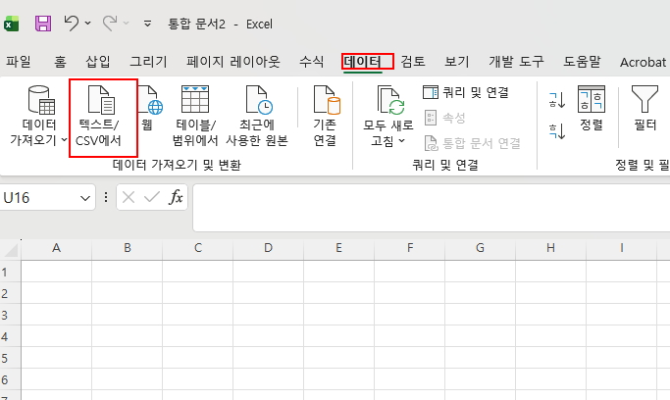Sort ascending with the top sort-arrow icon
This screenshot has width=670, height=400.
tap(556, 98)
